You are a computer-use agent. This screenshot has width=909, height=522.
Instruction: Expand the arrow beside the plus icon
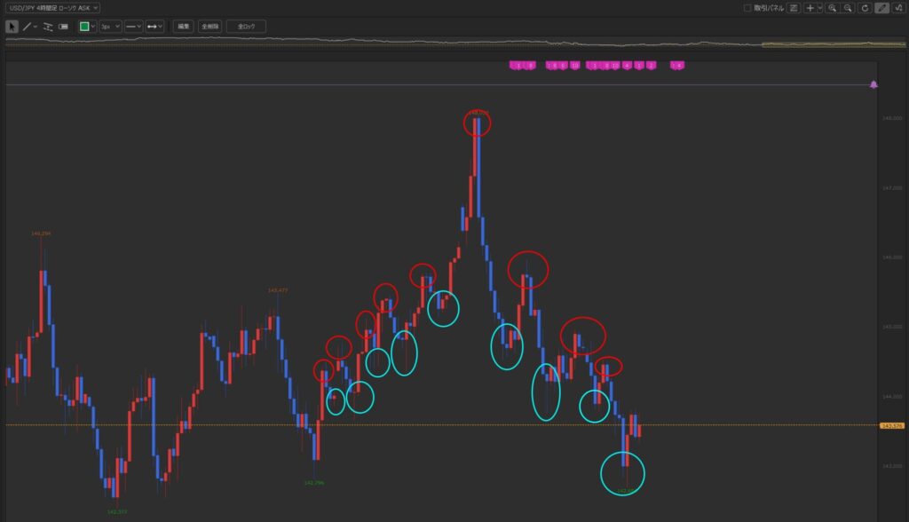(x=819, y=7)
